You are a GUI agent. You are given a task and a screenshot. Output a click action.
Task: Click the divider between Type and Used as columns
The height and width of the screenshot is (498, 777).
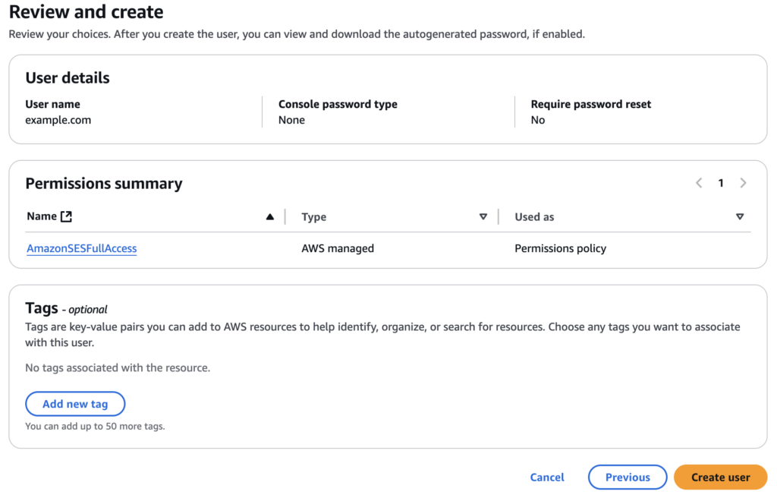pos(499,217)
